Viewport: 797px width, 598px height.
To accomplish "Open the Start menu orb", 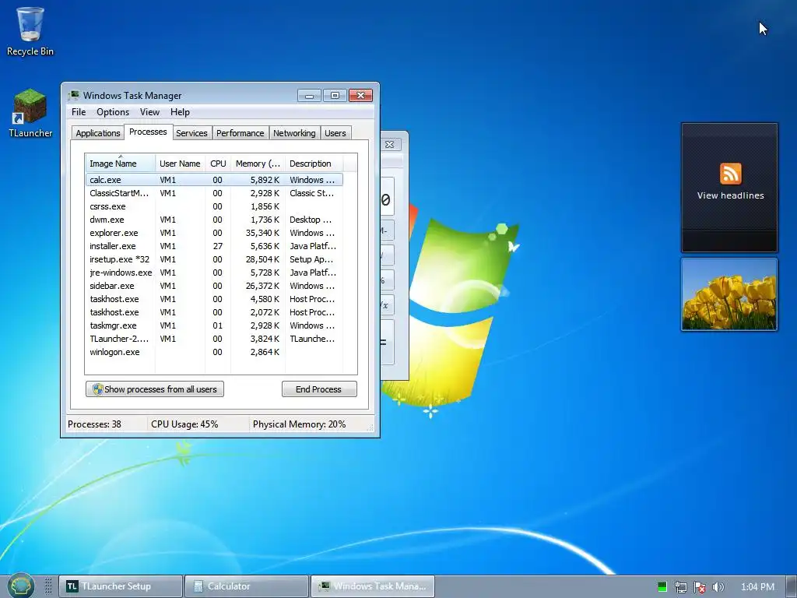I will pyautogui.click(x=21, y=586).
